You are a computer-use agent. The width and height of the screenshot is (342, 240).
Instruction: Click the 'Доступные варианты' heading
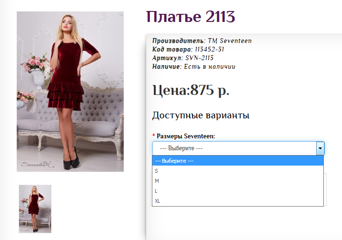(x=201, y=115)
